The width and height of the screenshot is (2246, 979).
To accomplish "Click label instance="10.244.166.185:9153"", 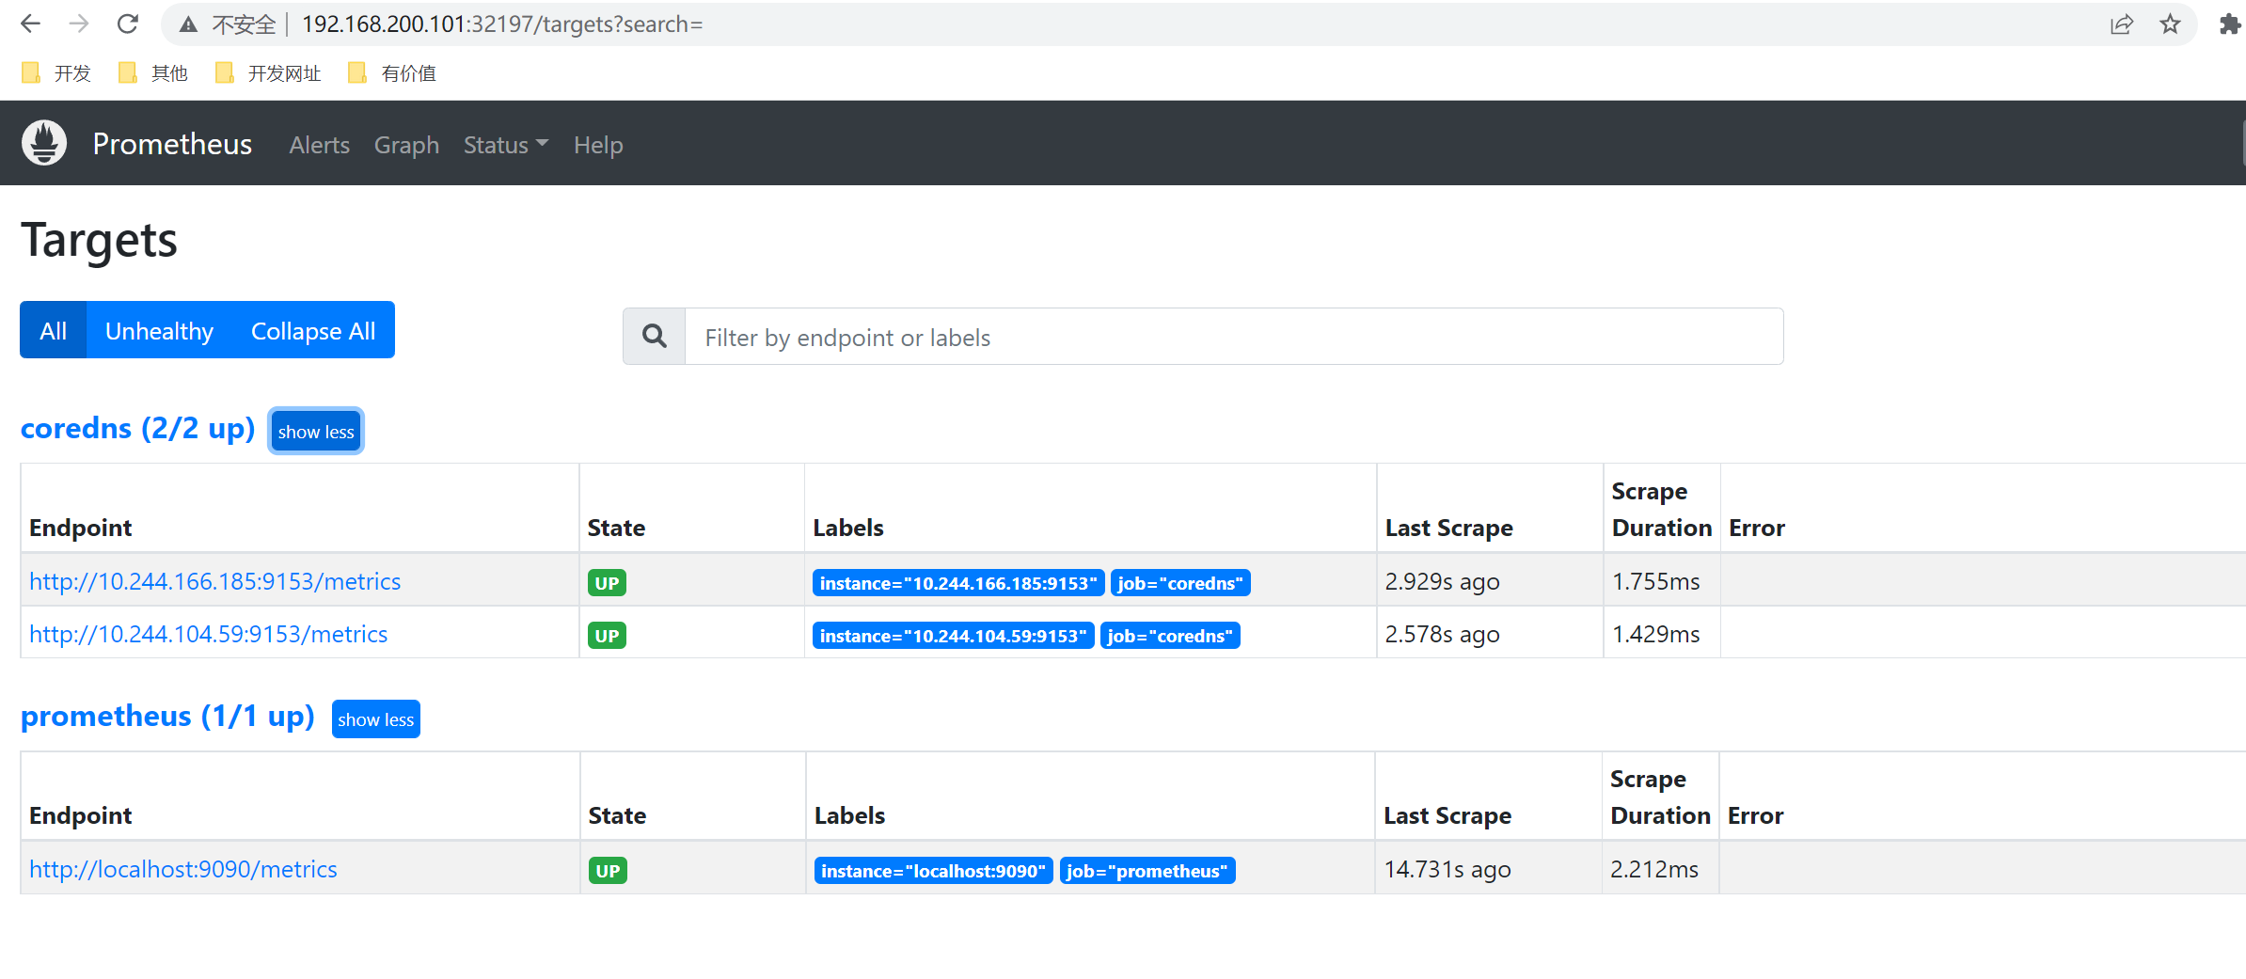I will pos(957,582).
